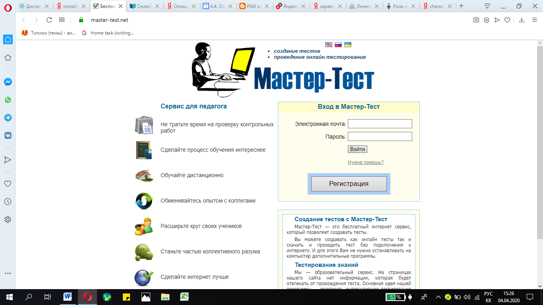Go back to previous page
543x305 pixels.
point(23,20)
